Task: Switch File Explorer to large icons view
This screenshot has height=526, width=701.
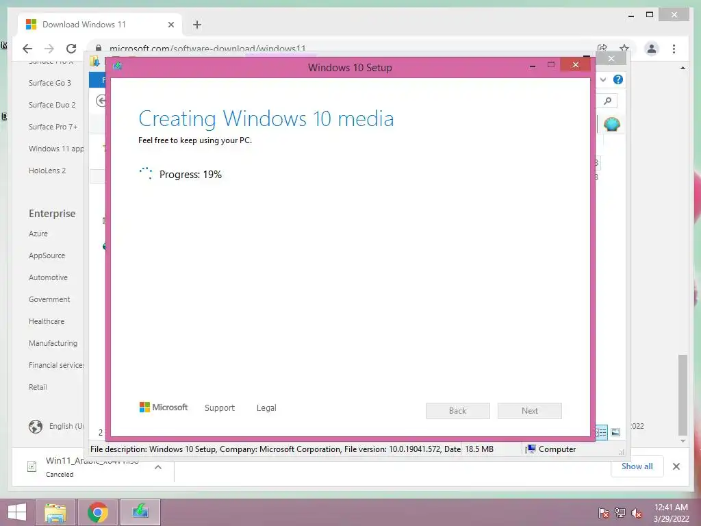Action: tap(615, 432)
